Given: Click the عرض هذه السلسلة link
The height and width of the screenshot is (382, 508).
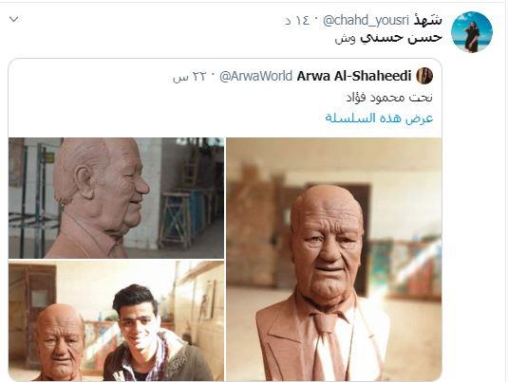Looking at the screenshot, I should click(379, 118).
